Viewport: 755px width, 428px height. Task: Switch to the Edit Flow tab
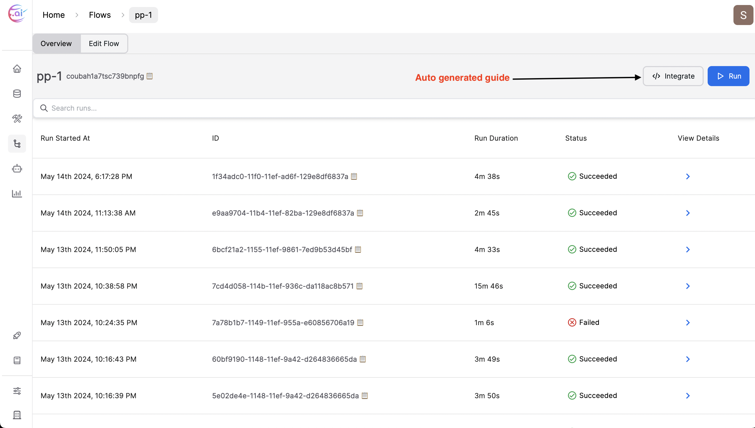tap(104, 44)
